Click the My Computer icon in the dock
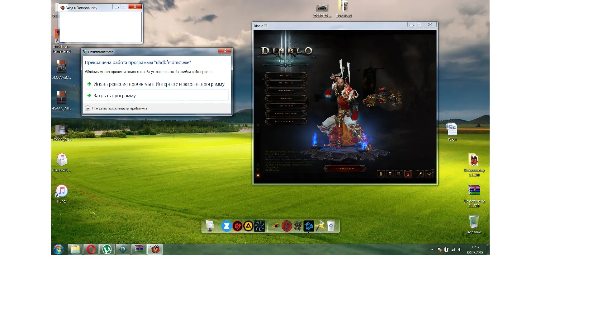This screenshot has width=598, height=336. 210,226
